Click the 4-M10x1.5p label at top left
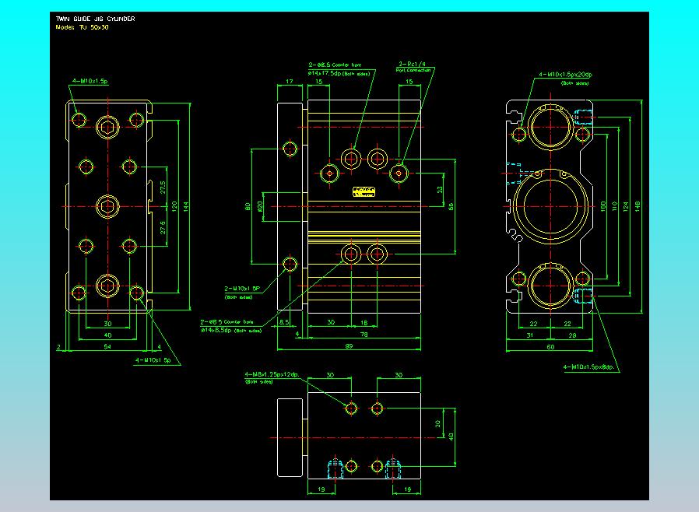The image size is (699, 512). (90, 80)
